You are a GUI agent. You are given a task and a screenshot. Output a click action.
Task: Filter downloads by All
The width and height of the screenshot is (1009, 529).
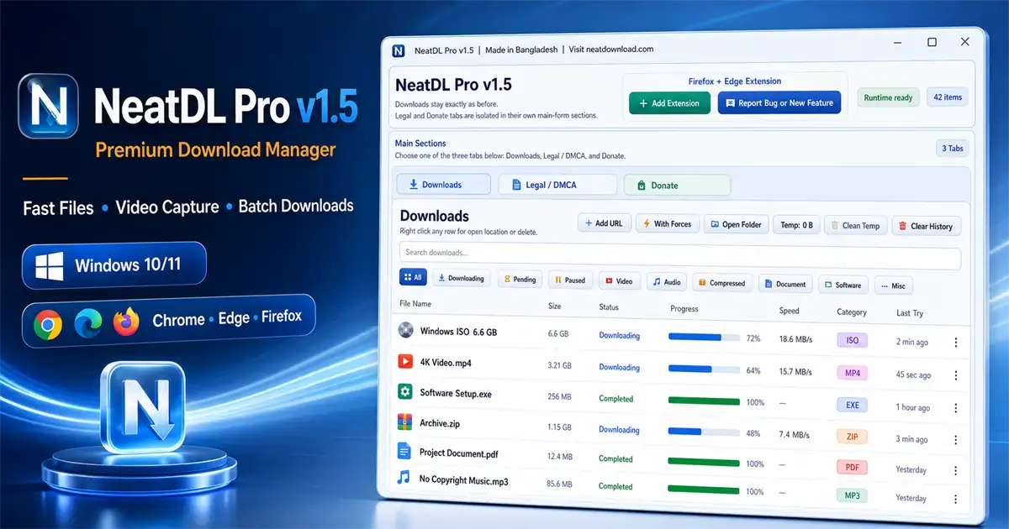413,277
